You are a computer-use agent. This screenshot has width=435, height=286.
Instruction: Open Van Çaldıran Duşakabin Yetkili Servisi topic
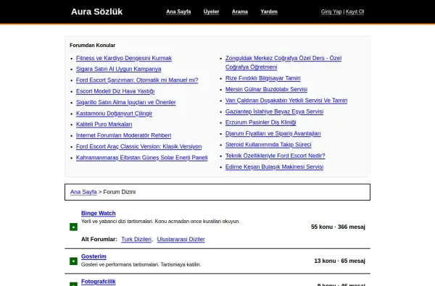(286, 101)
